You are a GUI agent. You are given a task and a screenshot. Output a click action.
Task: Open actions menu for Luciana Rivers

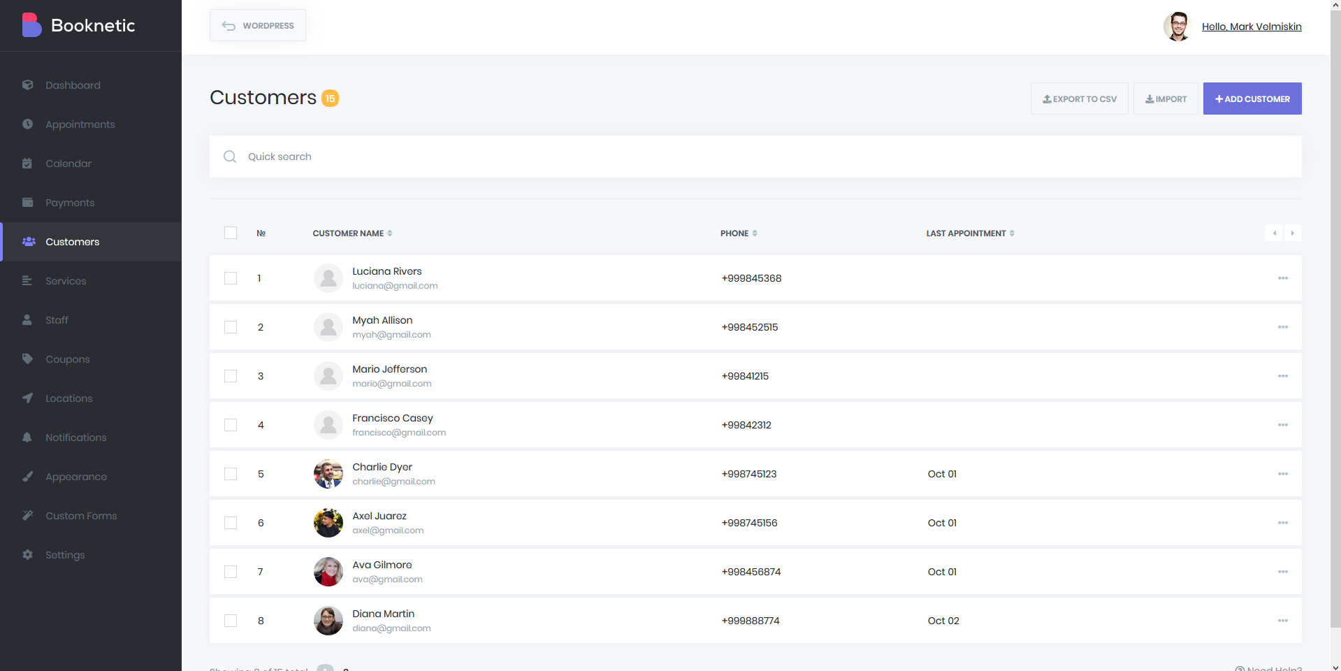(x=1283, y=278)
